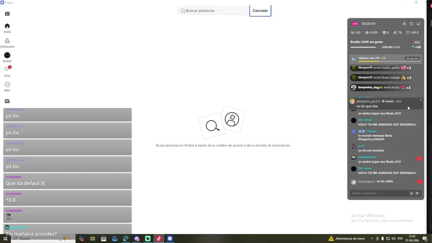Select the Hoy period label
This screenshot has height=243, width=432.
pyautogui.click(x=417, y=42)
